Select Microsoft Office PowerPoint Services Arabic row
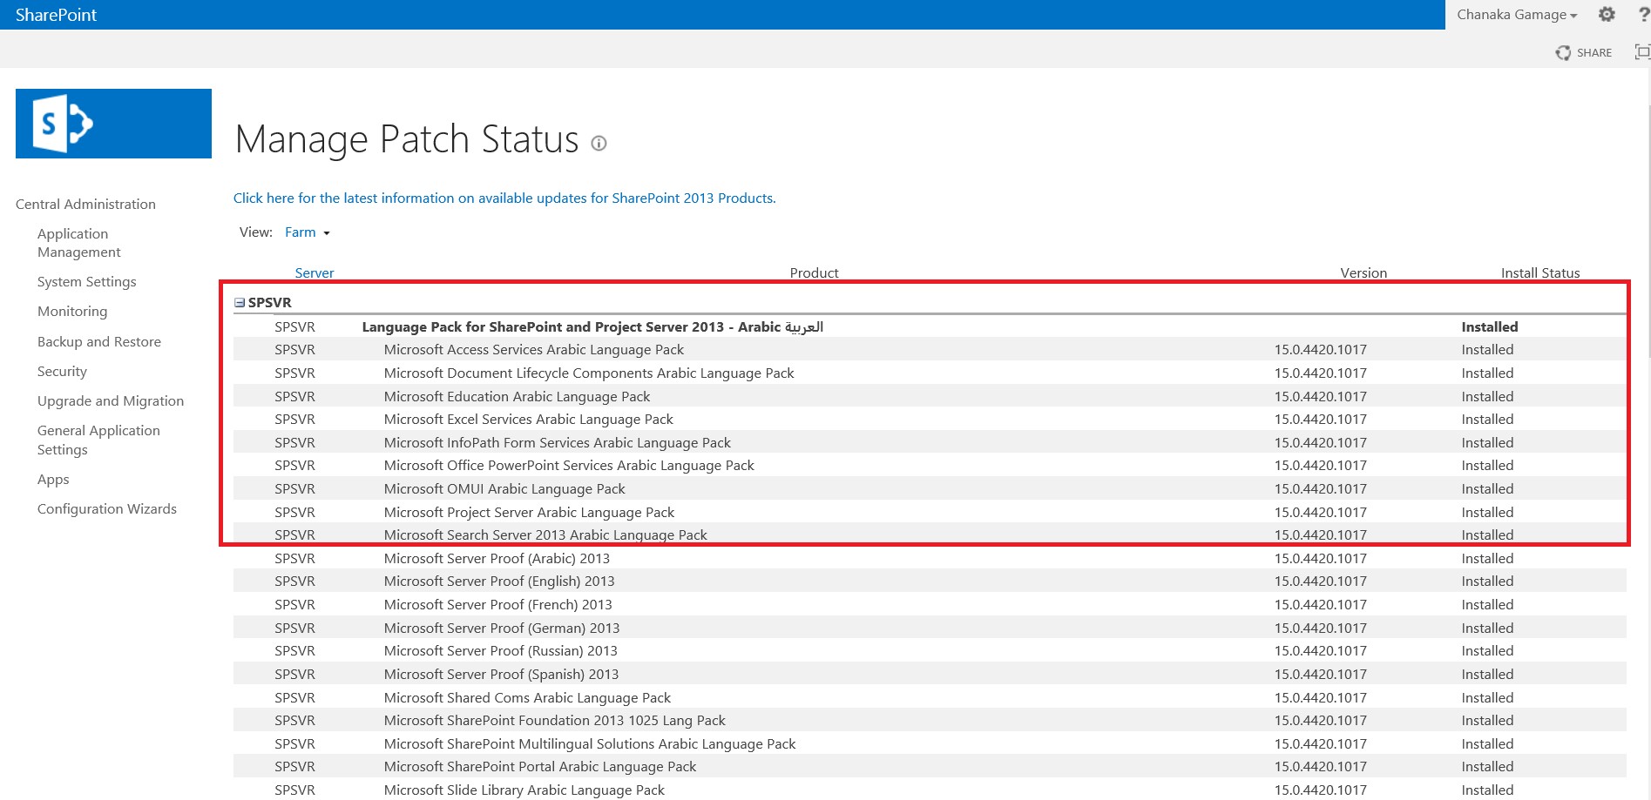This screenshot has width=1651, height=800. (930, 466)
